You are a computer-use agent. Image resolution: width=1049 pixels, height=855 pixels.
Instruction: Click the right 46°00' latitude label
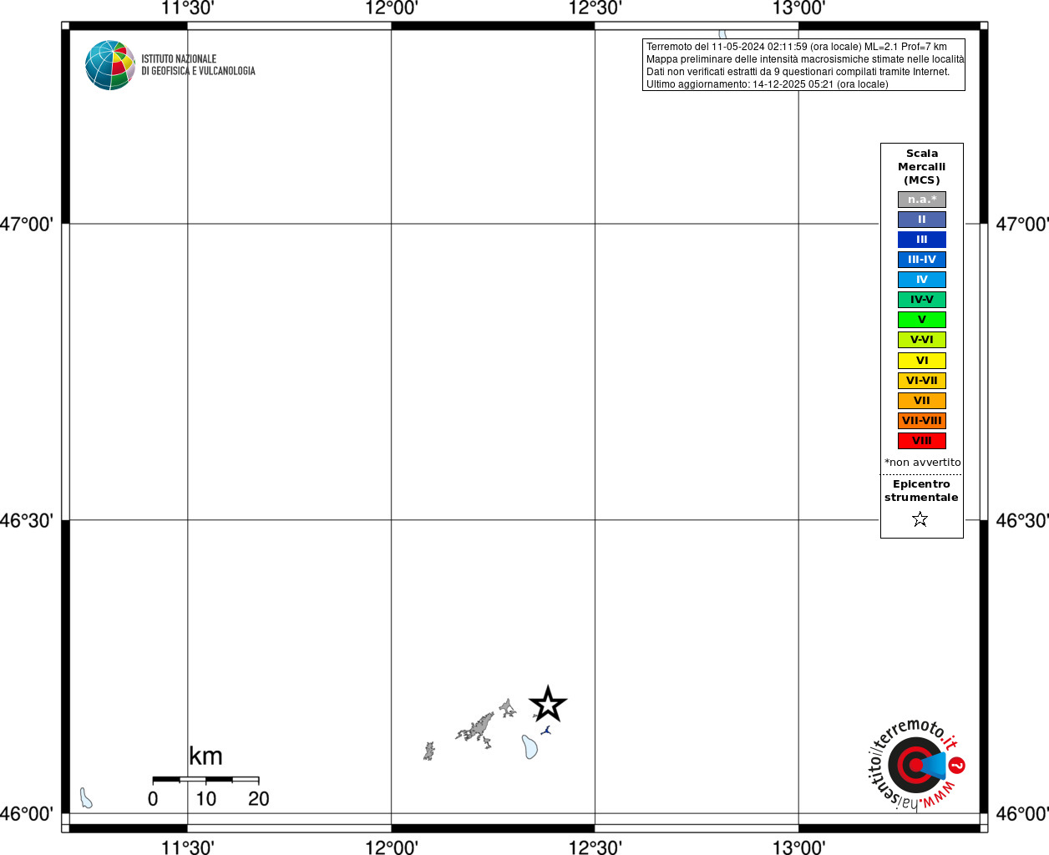(1022, 813)
